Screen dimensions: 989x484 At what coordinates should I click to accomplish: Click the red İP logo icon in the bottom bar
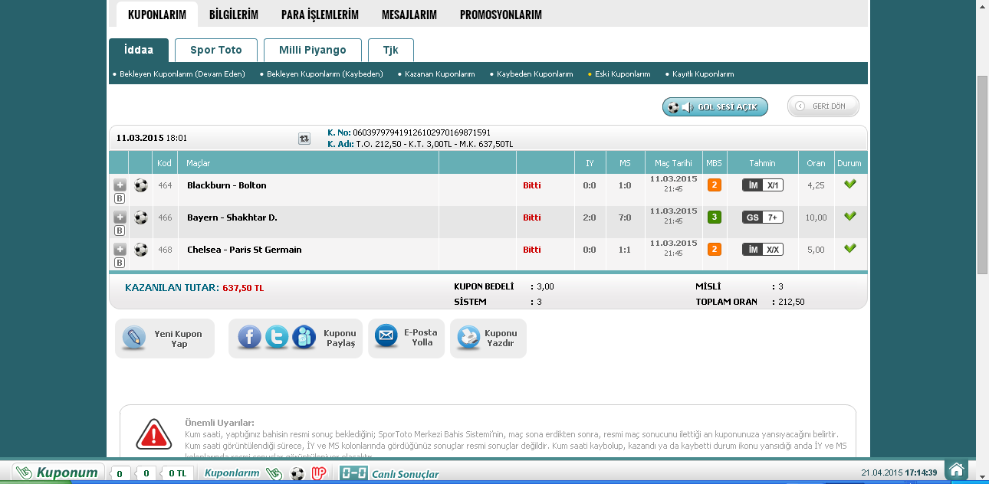click(x=319, y=473)
